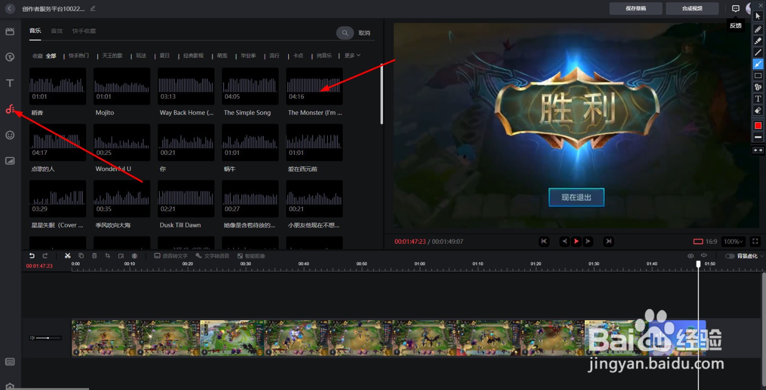Go back with the top-left arrow button
This screenshot has width=766, height=390.
tap(10, 9)
